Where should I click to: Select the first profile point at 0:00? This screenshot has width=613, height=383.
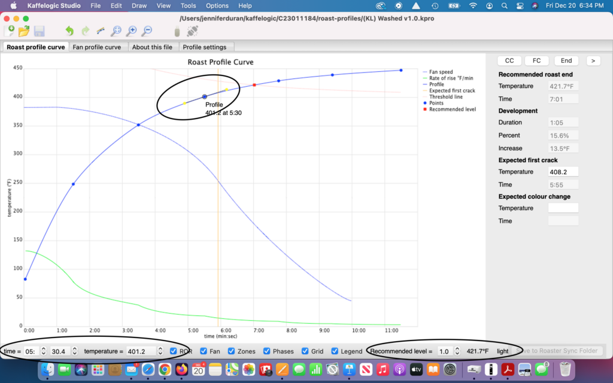25,279
